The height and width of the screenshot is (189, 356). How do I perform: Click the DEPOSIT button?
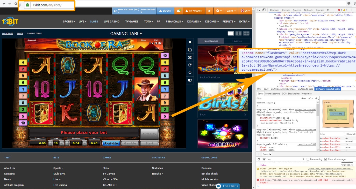pyautogui.click(x=165, y=11)
